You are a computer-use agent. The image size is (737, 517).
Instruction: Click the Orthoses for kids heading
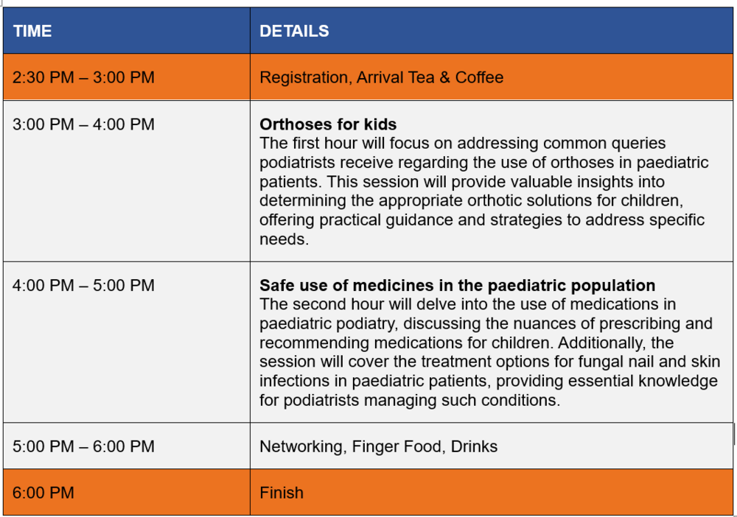328,124
